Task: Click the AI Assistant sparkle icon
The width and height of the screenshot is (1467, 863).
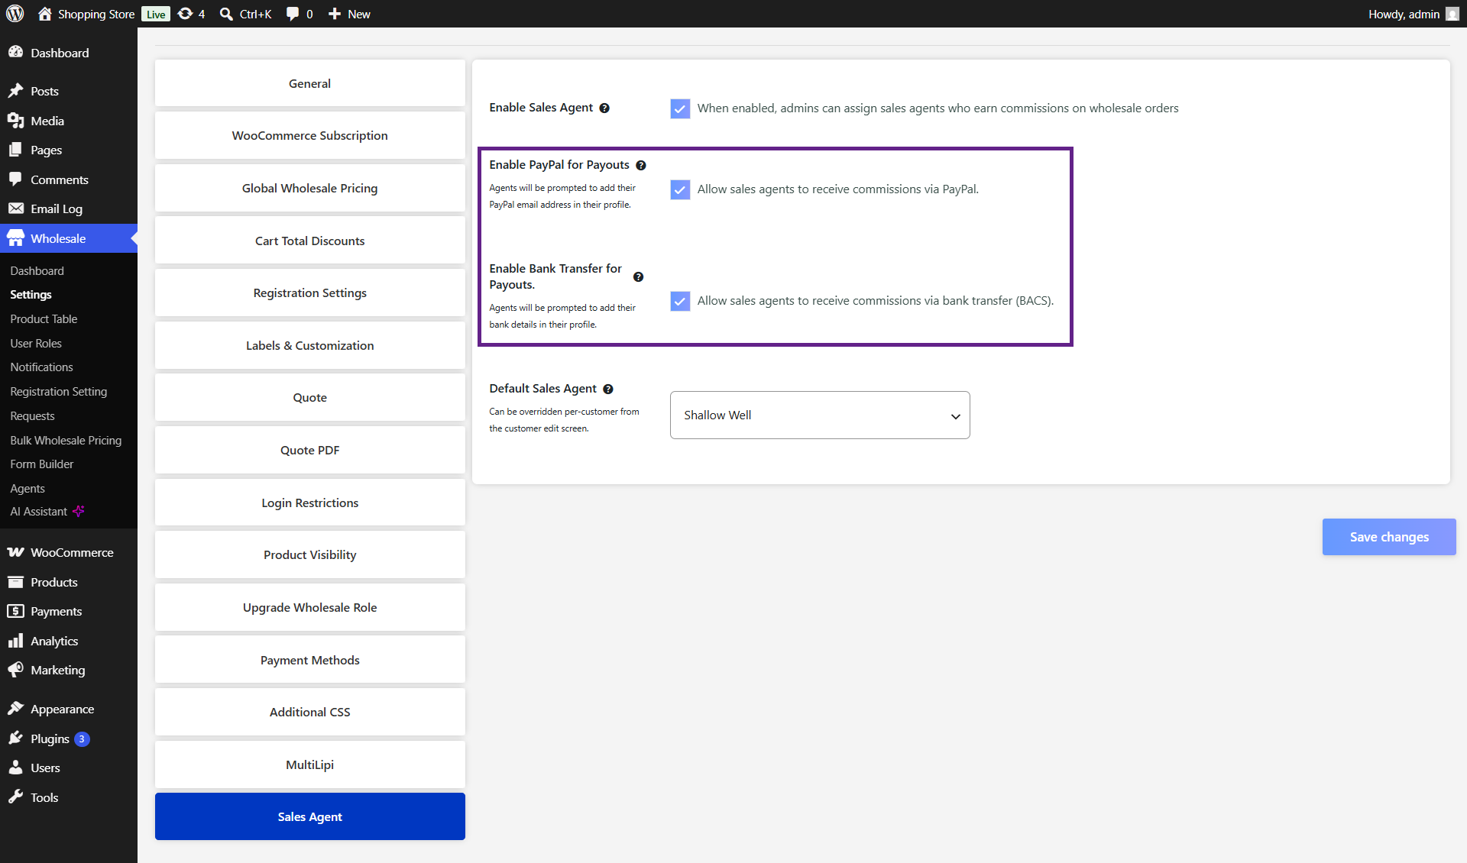Action: coord(79,511)
